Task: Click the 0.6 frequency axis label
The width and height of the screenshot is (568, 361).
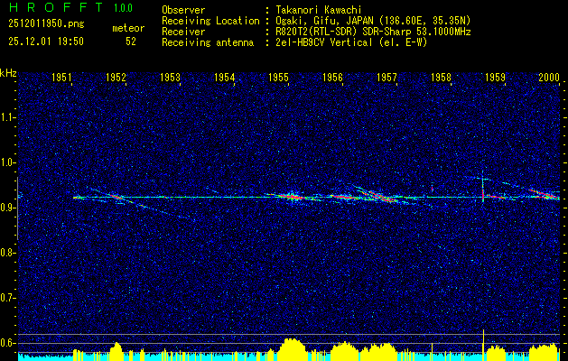Action: [x=6, y=343]
